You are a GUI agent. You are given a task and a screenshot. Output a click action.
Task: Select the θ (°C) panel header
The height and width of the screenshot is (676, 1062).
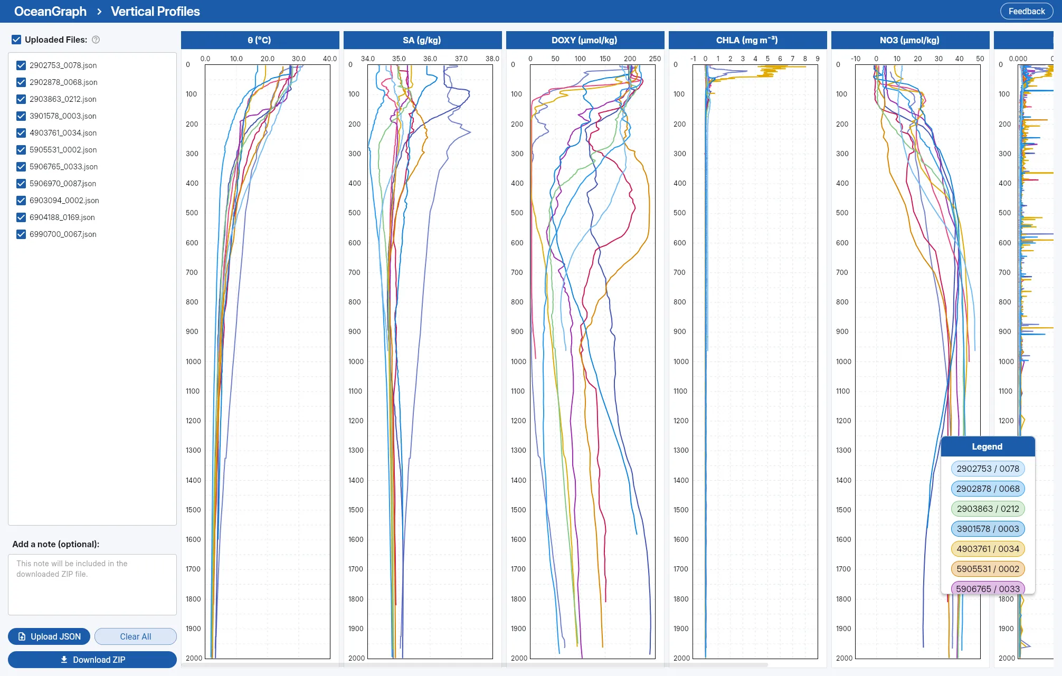click(x=260, y=40)
